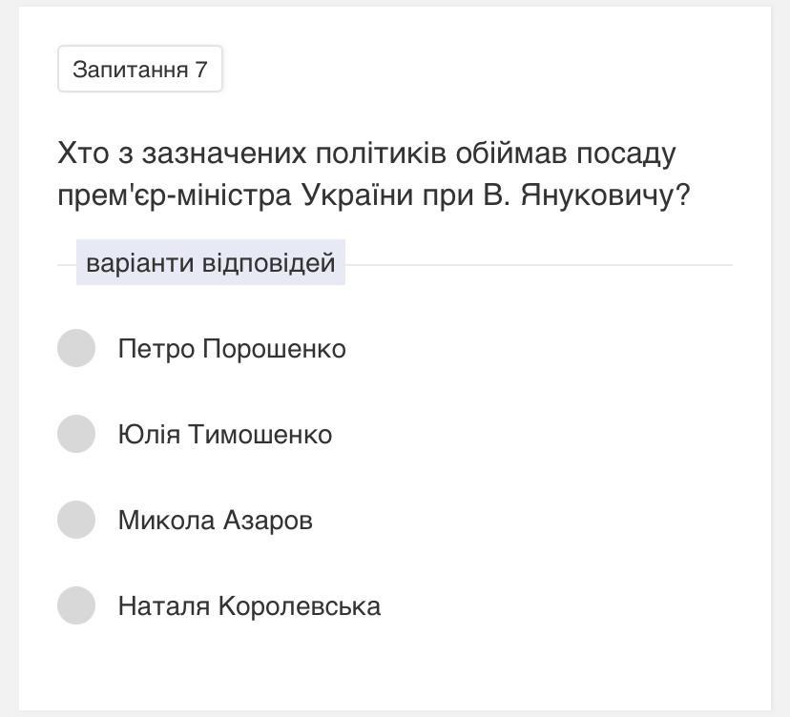
Task: Select the Петро Порошенко radio button
Action: 76,348
